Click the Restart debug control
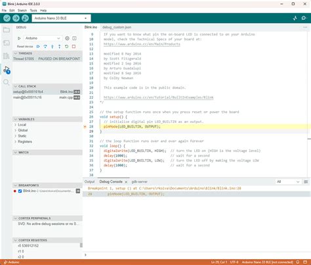Screen dimensions: 311x265 [x=66, y=47]
